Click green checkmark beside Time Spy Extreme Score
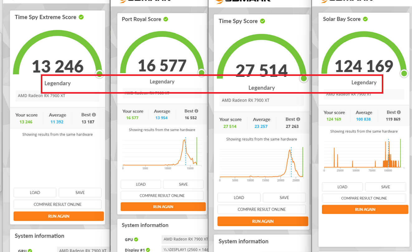Screen dimensions: 412x252 [x=81, y=17]
